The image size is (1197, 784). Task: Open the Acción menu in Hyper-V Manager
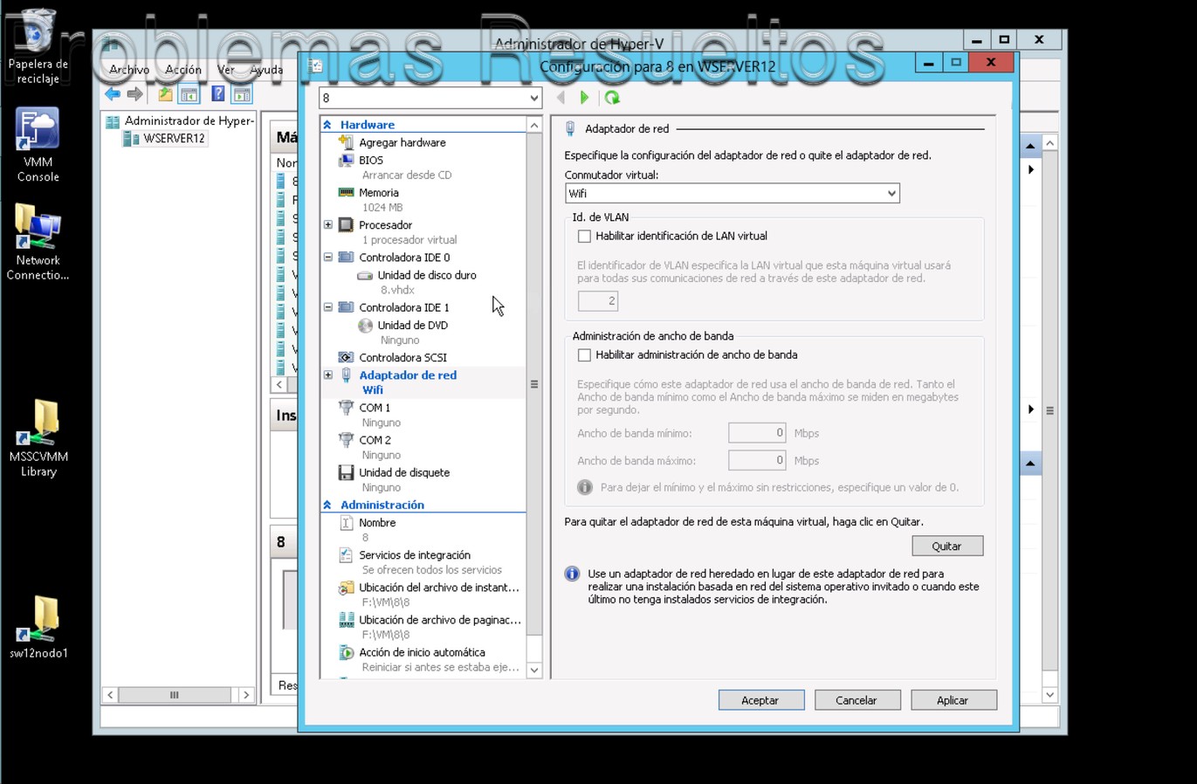183,70
